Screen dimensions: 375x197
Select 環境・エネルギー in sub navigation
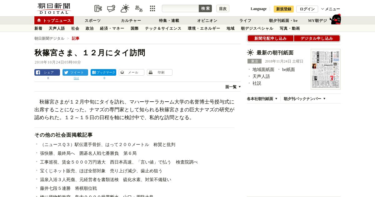pyautogui.click(x=204, y=28)
